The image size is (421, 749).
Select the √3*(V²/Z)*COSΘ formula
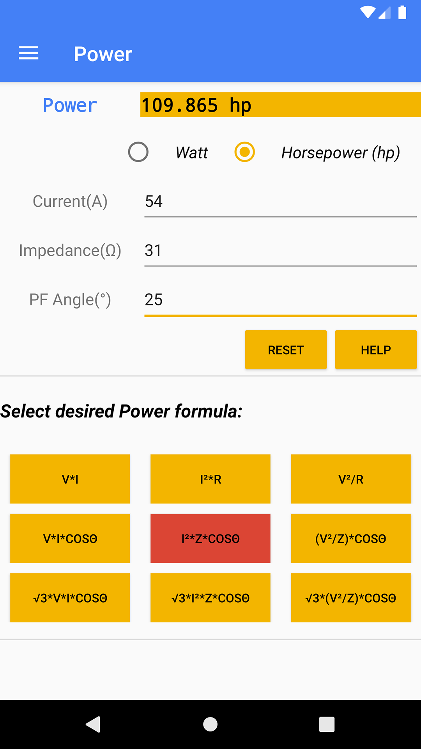[350, 598]
